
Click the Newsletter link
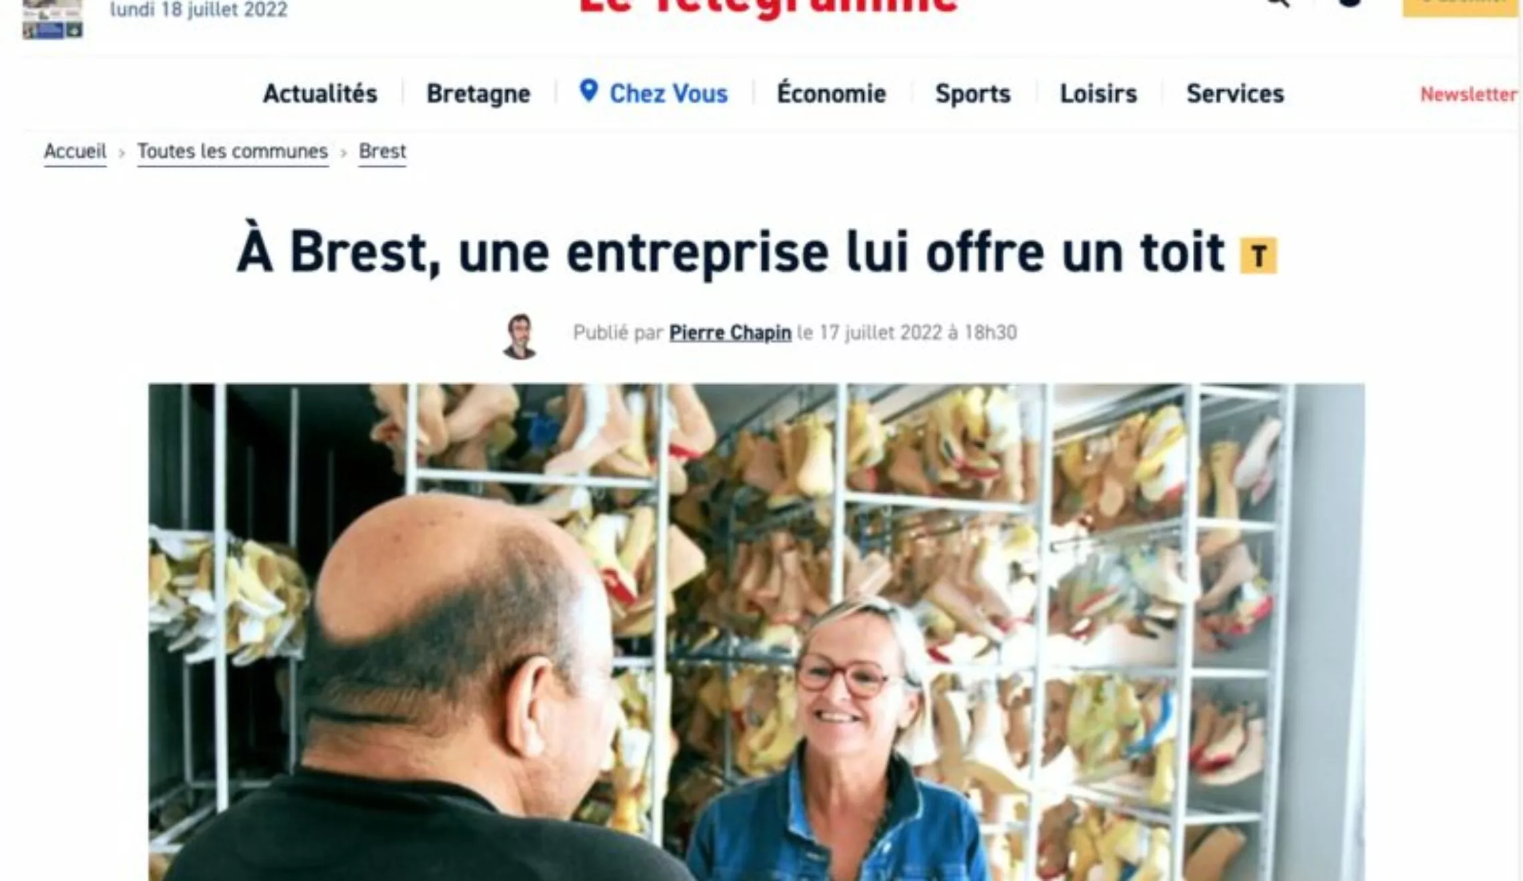pyautogui.click(x=1468, y=94)
